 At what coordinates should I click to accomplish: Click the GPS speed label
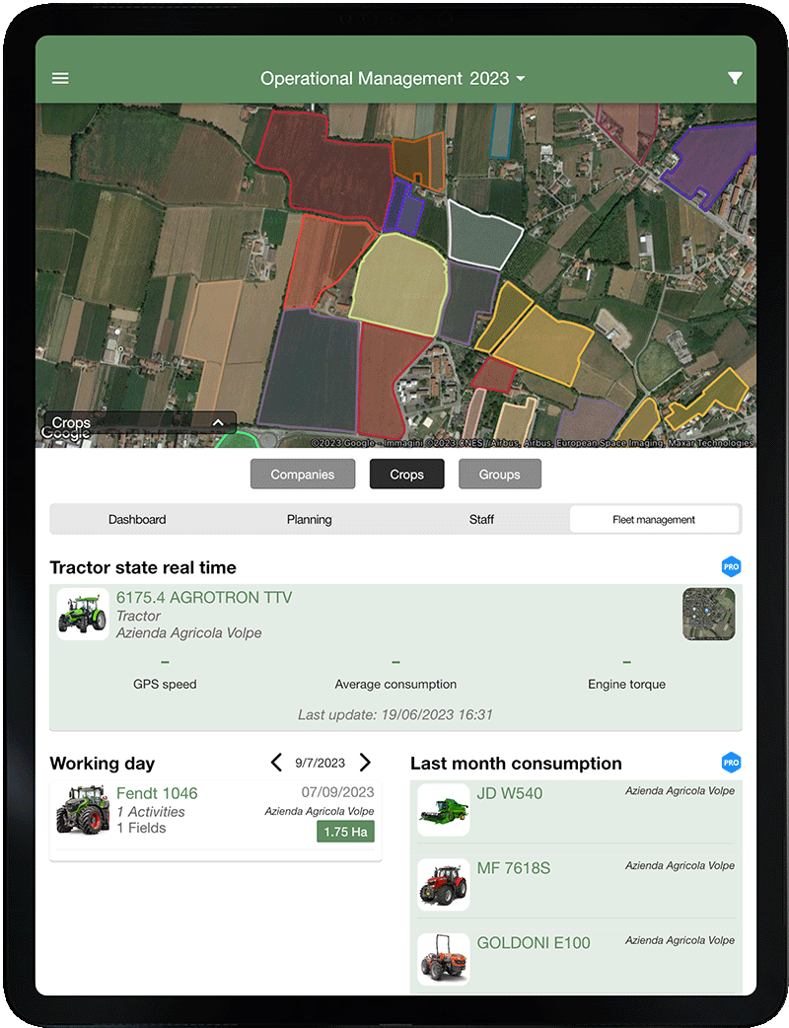point(165,684)
